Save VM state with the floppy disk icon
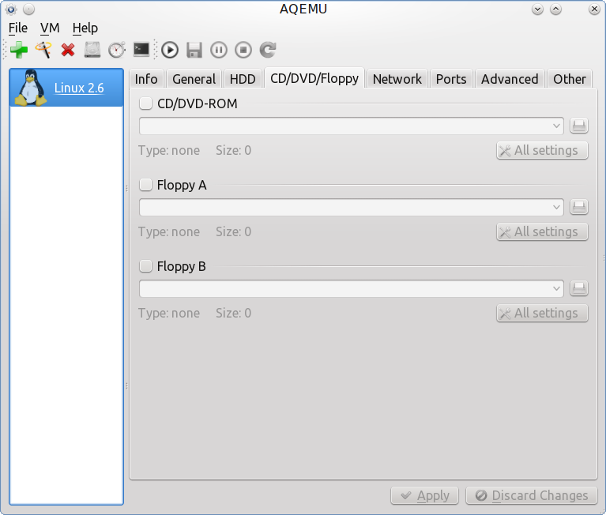This screenshot has height=515, width=606. pos(194,51)
